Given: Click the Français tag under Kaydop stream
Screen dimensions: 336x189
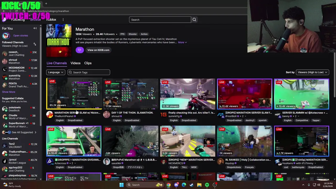Looking at the screenshot, I should (x=249, y=167).
